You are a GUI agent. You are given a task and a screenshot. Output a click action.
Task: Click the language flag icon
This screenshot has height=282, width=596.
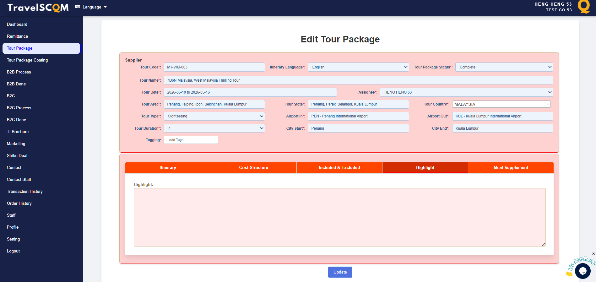(77, 7)
